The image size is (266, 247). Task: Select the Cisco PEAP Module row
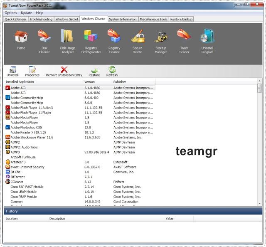[x=80, y=197]
